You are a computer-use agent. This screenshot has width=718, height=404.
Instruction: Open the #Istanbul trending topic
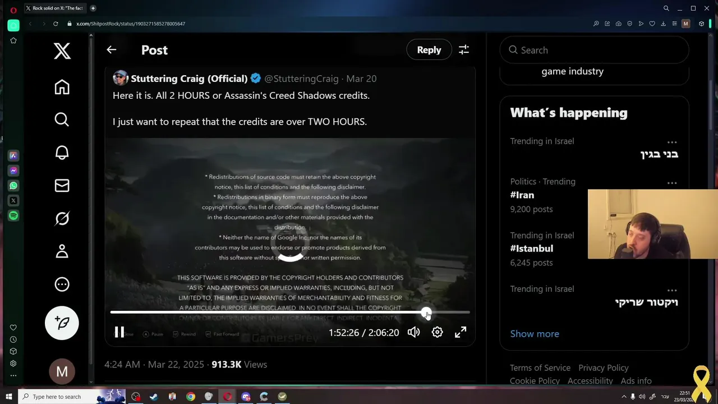[532, 248]
